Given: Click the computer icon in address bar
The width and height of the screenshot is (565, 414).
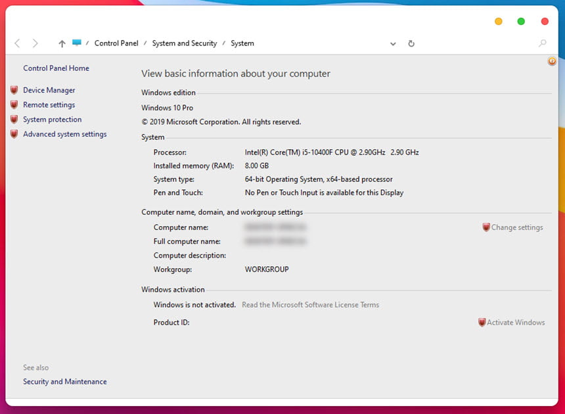Looking at the screenshot, I should pyautogui.click(x=76, y=43).
